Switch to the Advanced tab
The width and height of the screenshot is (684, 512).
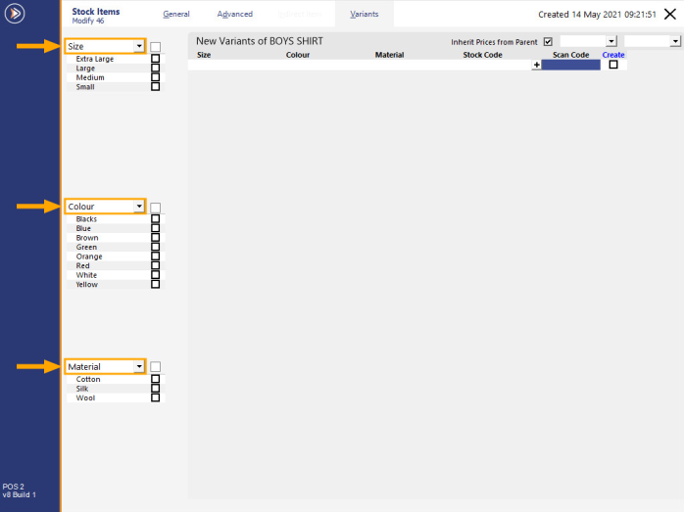pyautogui.click(x=234, y=14)
